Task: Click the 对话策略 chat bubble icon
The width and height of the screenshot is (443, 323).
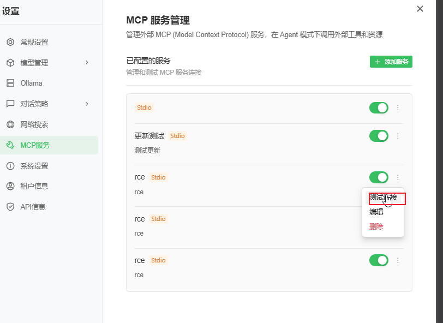Action: (10, 104)
